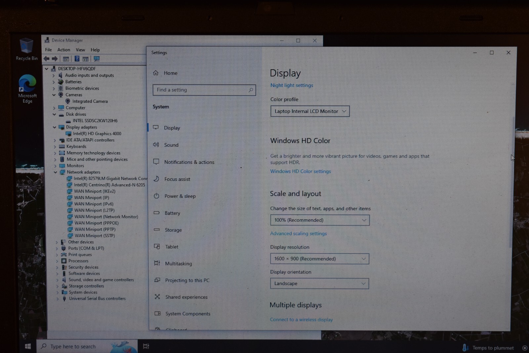Select Integrated Camera device

tap(90, 101)
